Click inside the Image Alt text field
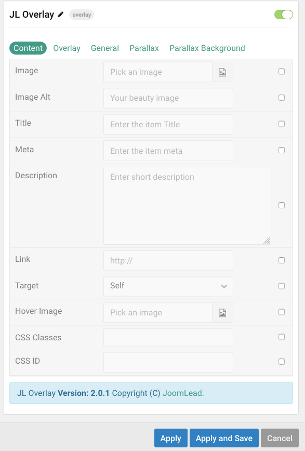The height and width of the screenshot is (451, 305). pos(168,98)
